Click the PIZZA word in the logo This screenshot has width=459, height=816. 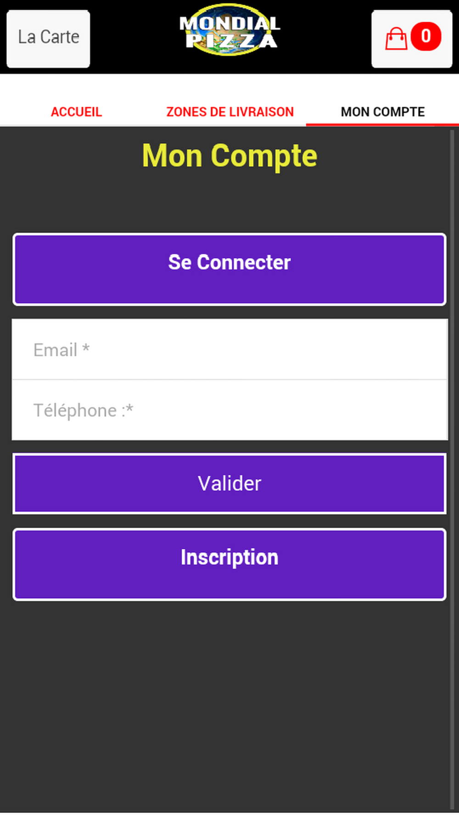[231, 41]
